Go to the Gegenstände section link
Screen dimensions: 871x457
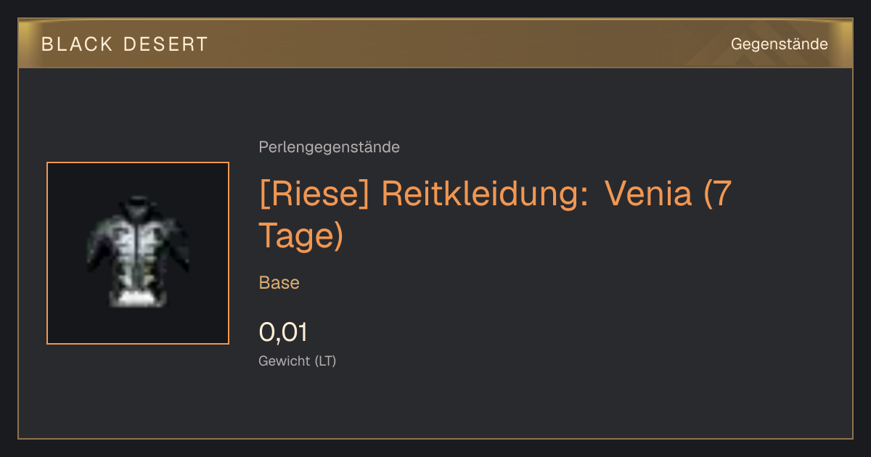[x=779, y=44]
